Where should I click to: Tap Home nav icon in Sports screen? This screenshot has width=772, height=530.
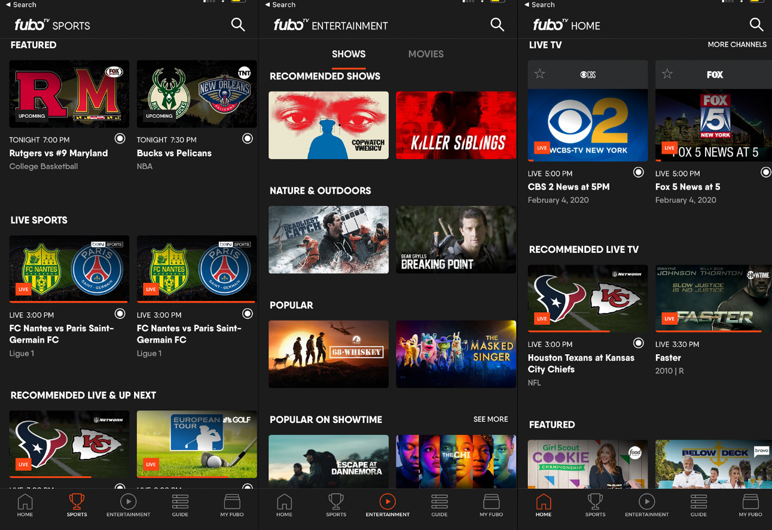pyautogui.click(x=25, y=505)
